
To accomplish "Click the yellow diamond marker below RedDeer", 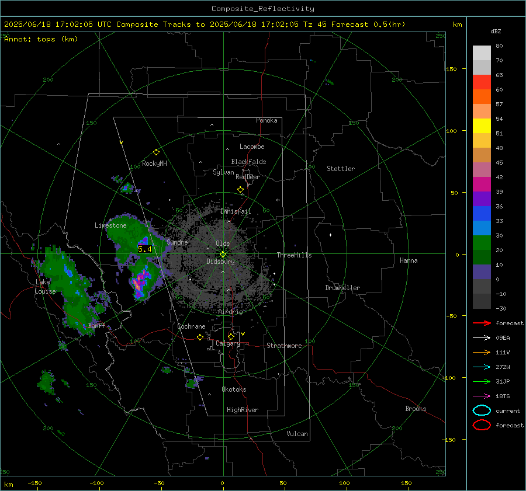I will pos(240,190).
